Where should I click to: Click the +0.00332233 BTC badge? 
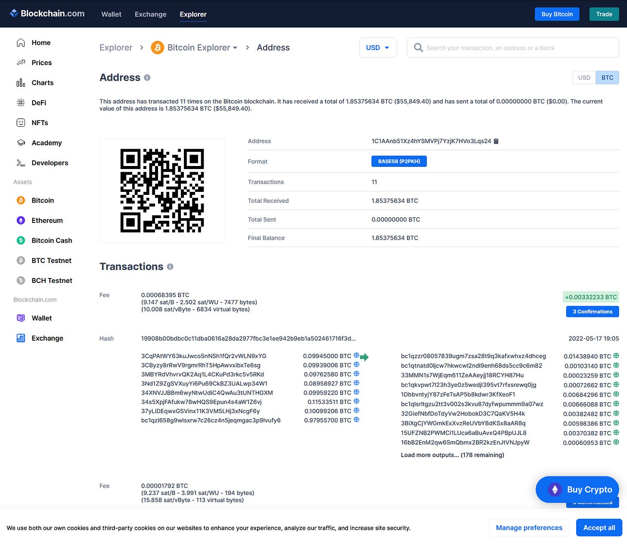[x=591, y=297]
